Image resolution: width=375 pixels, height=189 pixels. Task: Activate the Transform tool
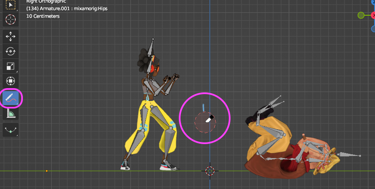[11, 81]
